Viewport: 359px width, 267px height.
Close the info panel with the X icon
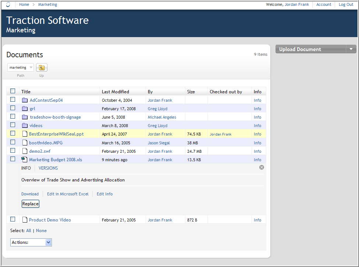tap(262, 167)
